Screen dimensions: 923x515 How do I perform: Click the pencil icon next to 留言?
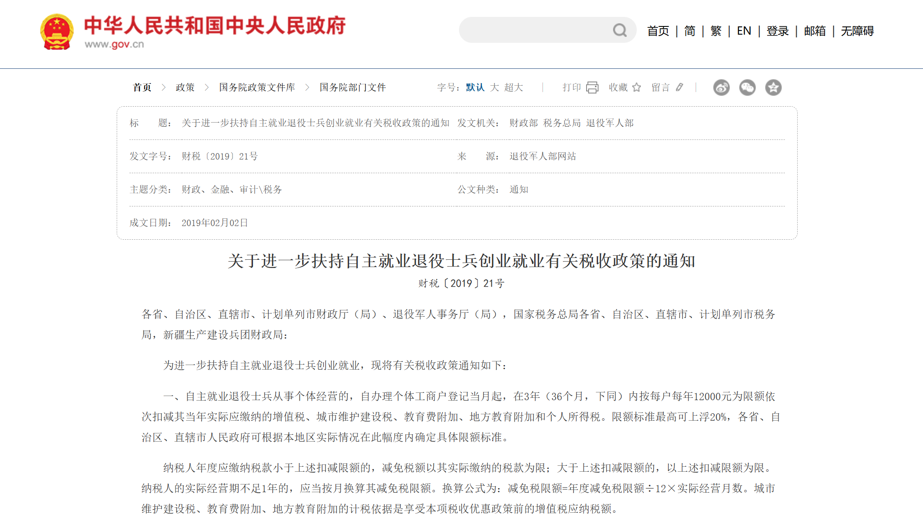click(680, 87)
